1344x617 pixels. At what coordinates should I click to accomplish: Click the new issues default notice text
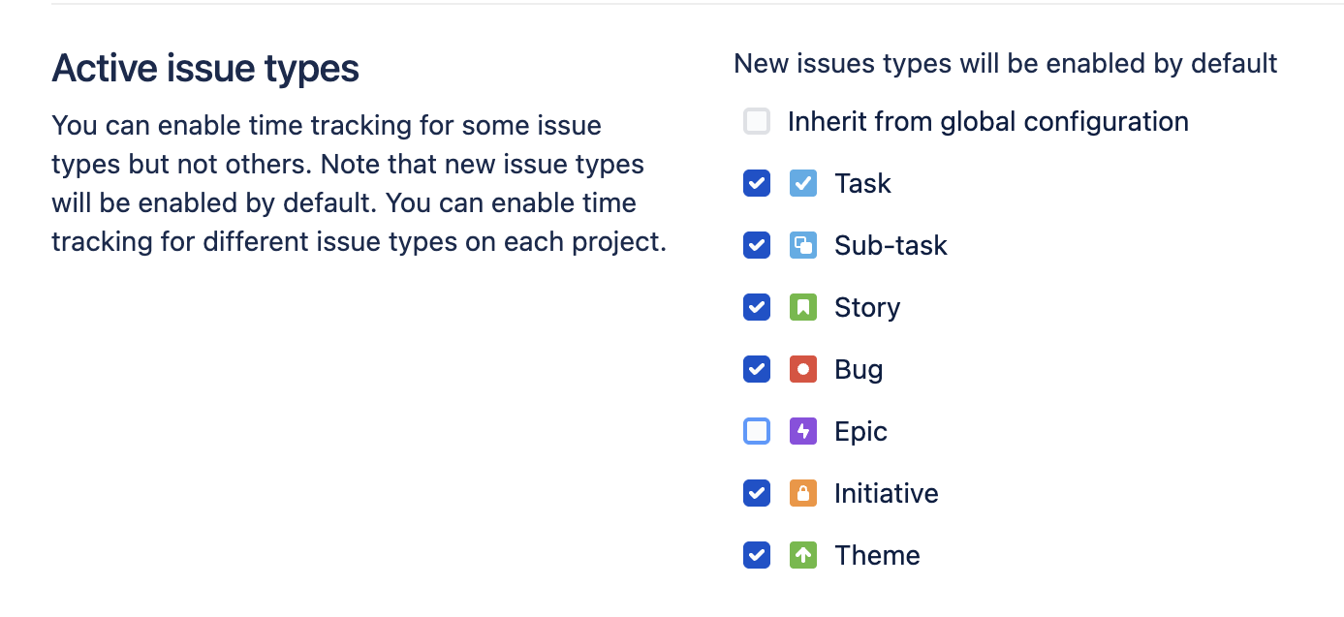[x=1006, y=63]
